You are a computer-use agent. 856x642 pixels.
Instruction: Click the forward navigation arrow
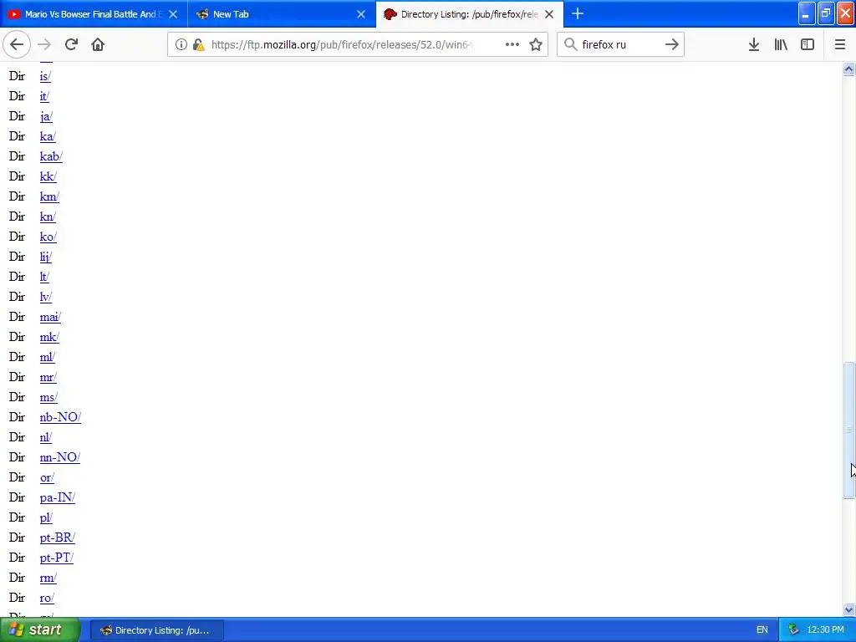44,44
